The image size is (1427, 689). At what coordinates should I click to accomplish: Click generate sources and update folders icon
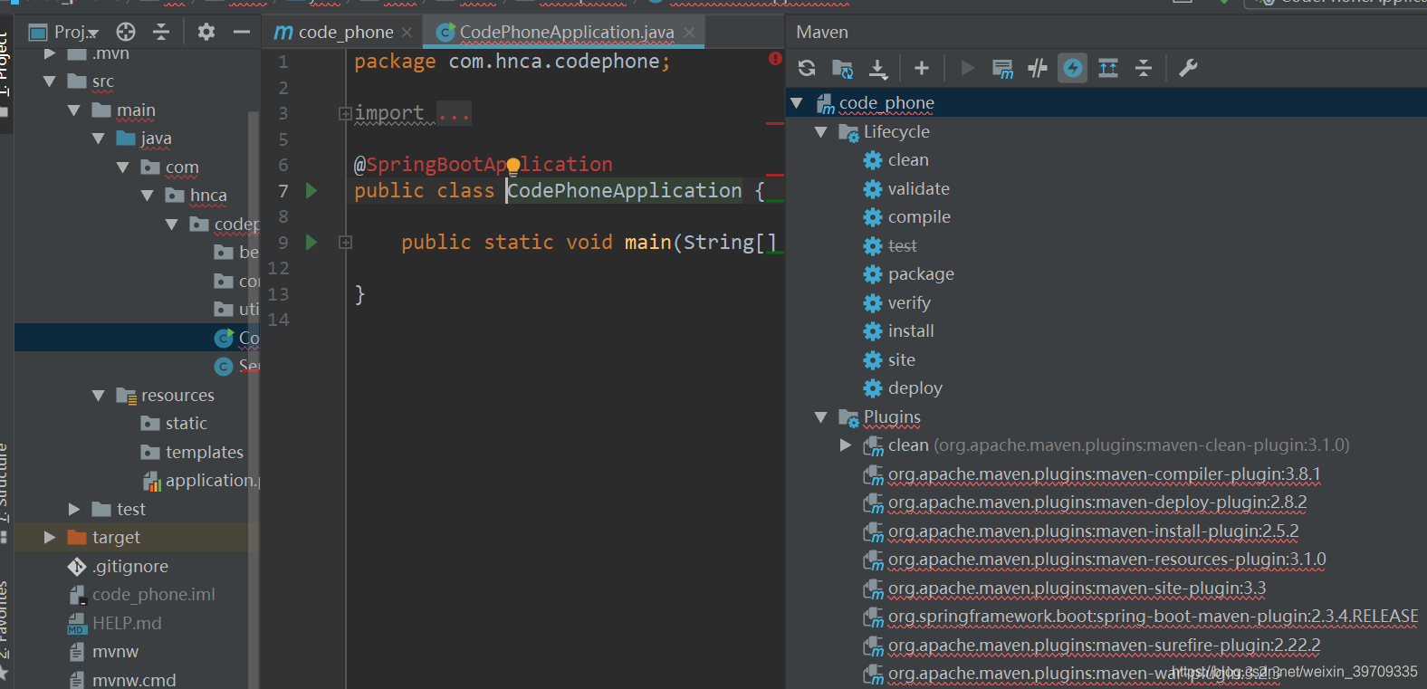coord(842,68)
